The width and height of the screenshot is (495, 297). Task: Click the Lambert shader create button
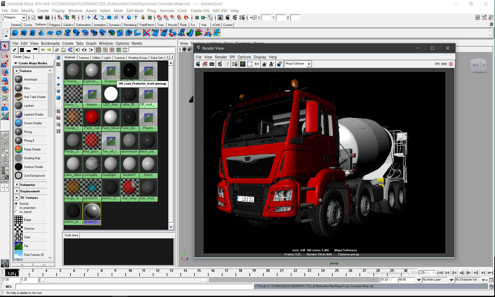point(31,105)
